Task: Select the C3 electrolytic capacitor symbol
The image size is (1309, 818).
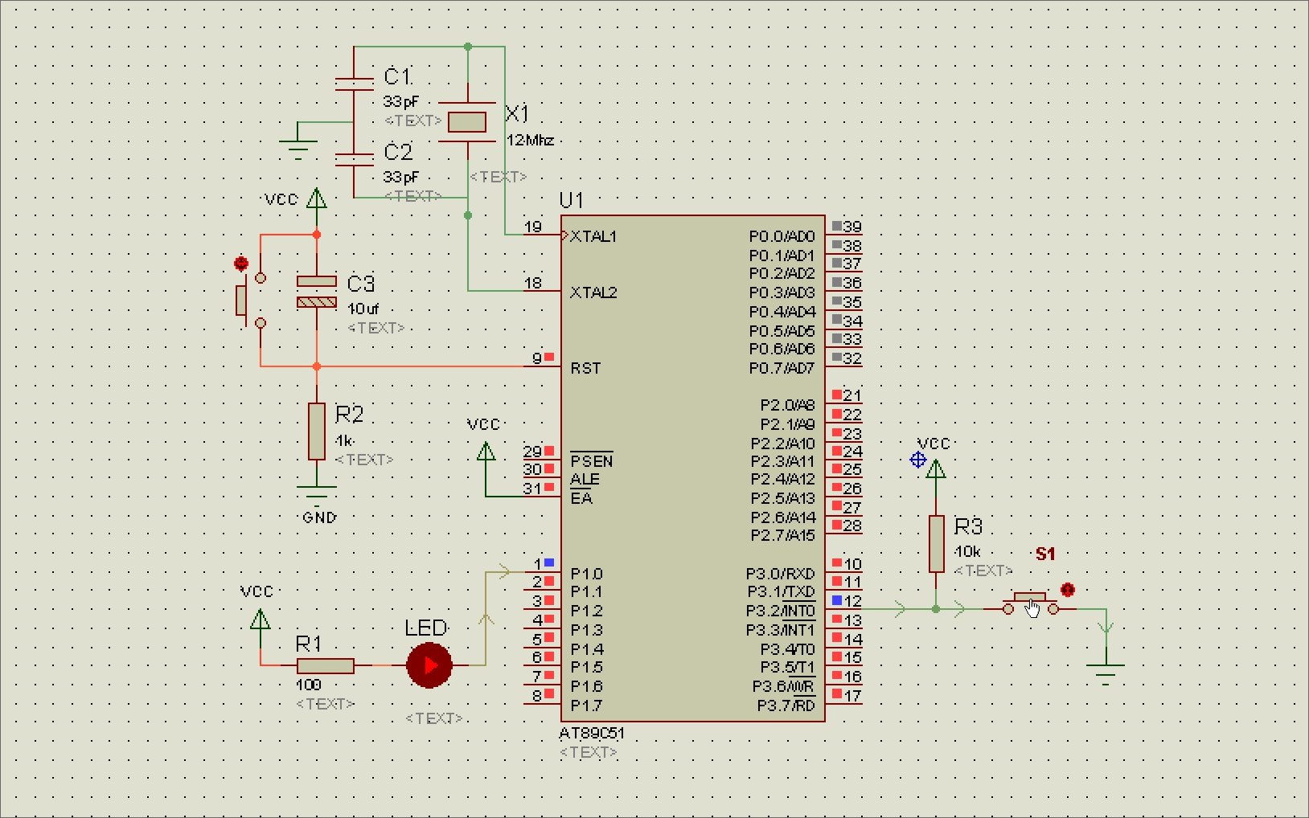Action: (x=317, y=292)
